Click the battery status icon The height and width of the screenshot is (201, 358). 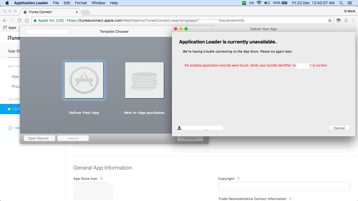pos(285,3)
